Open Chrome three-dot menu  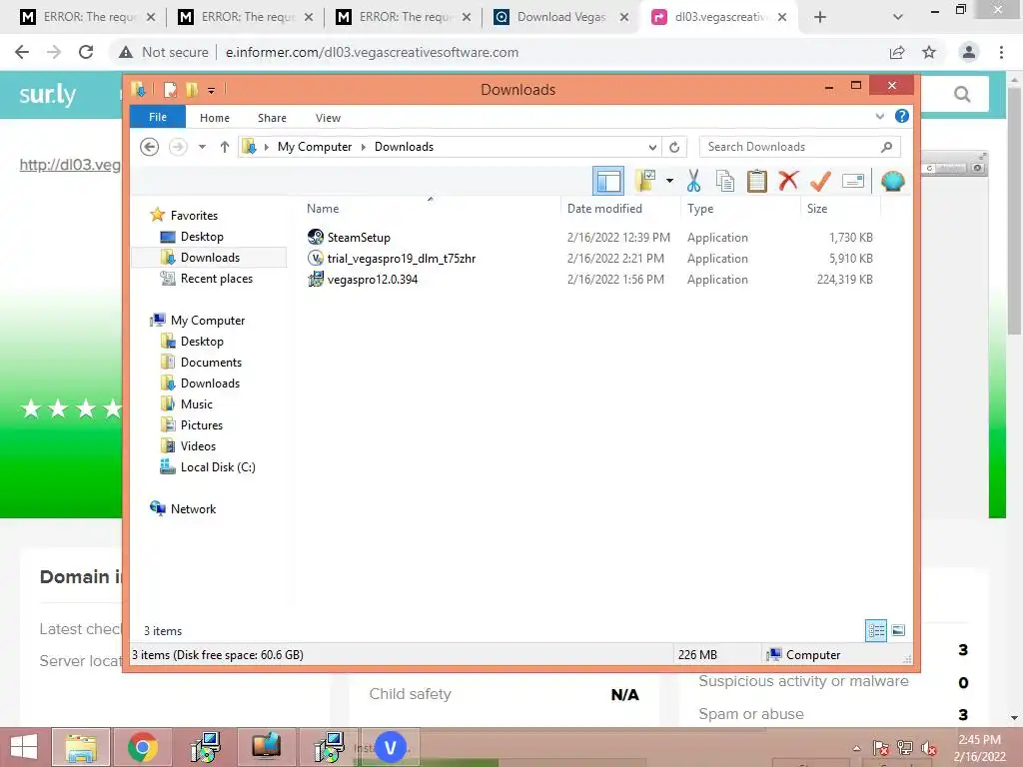click(x=1001, y=52)
